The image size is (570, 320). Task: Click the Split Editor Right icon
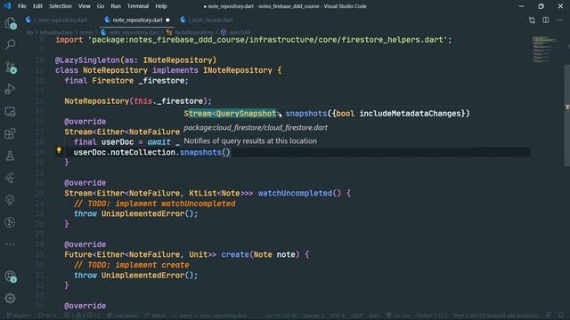point(546,20)
